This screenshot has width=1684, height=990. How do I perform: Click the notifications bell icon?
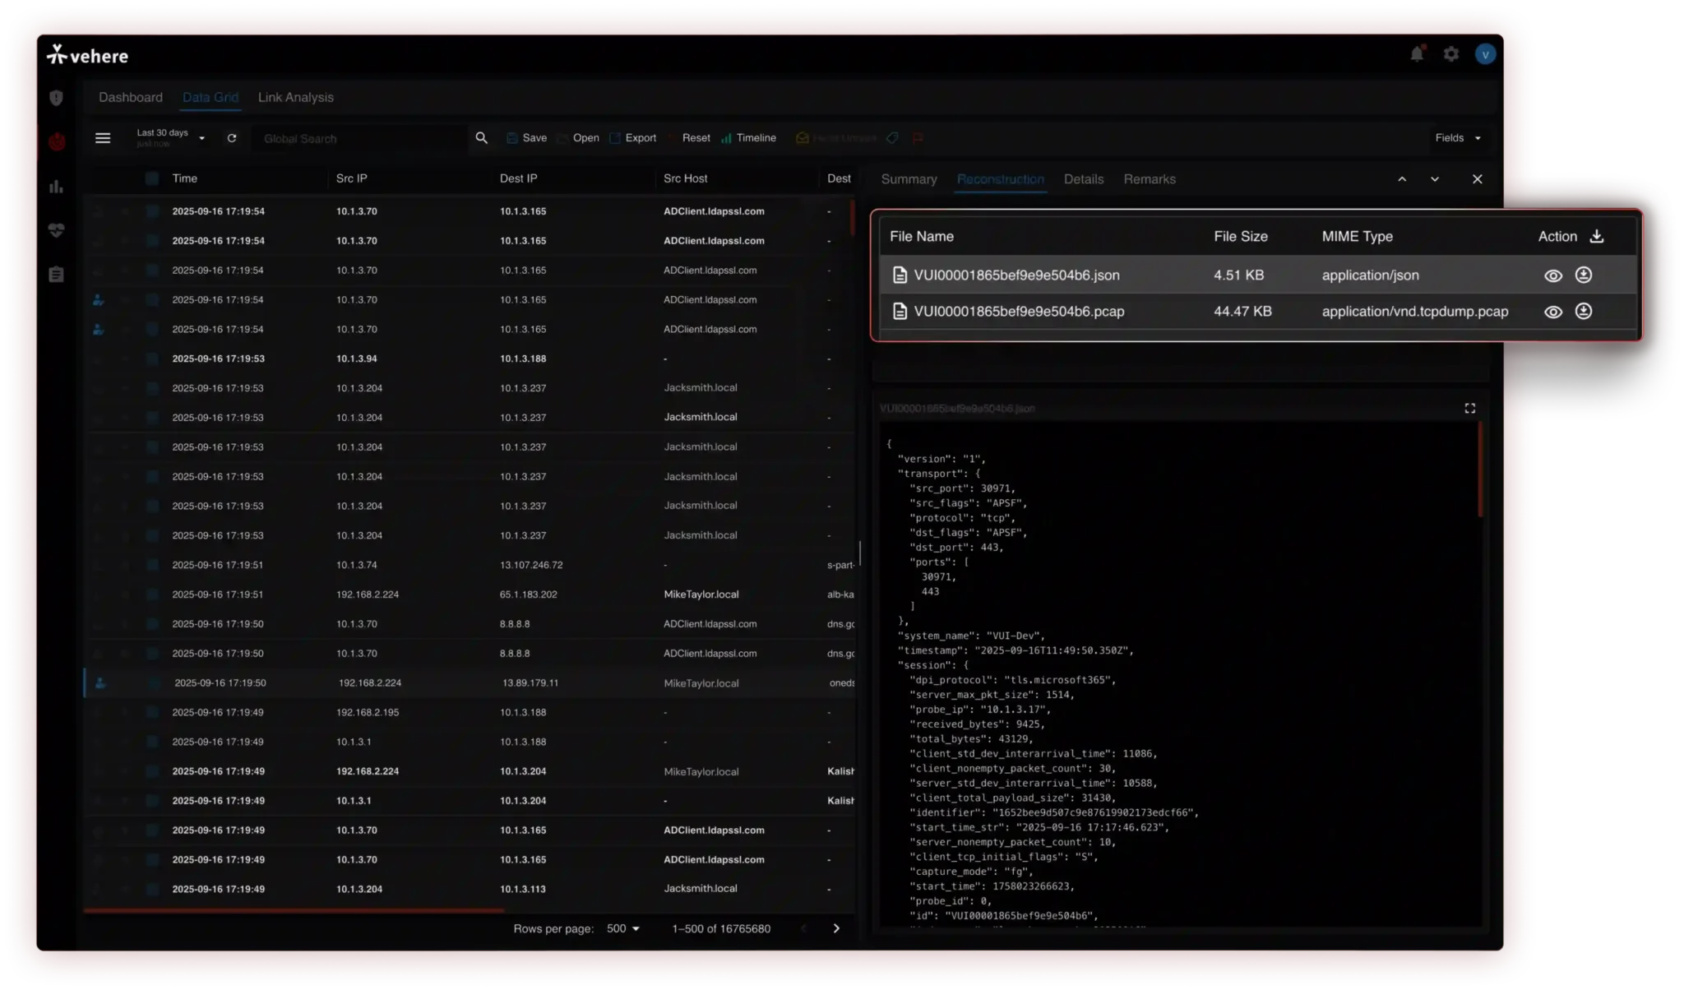[x=1416, y=54]
